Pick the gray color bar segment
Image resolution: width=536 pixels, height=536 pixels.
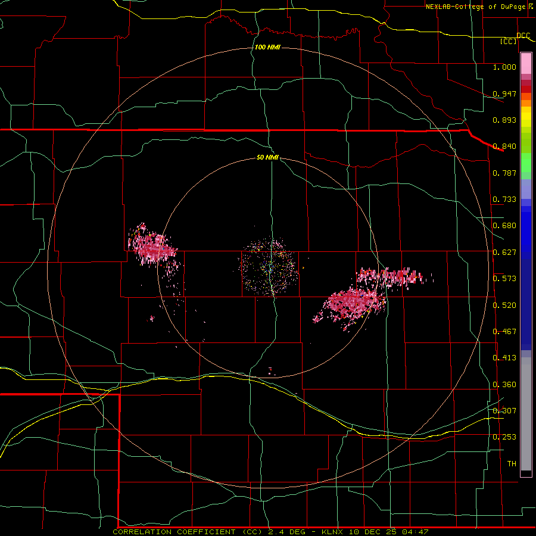526,414
